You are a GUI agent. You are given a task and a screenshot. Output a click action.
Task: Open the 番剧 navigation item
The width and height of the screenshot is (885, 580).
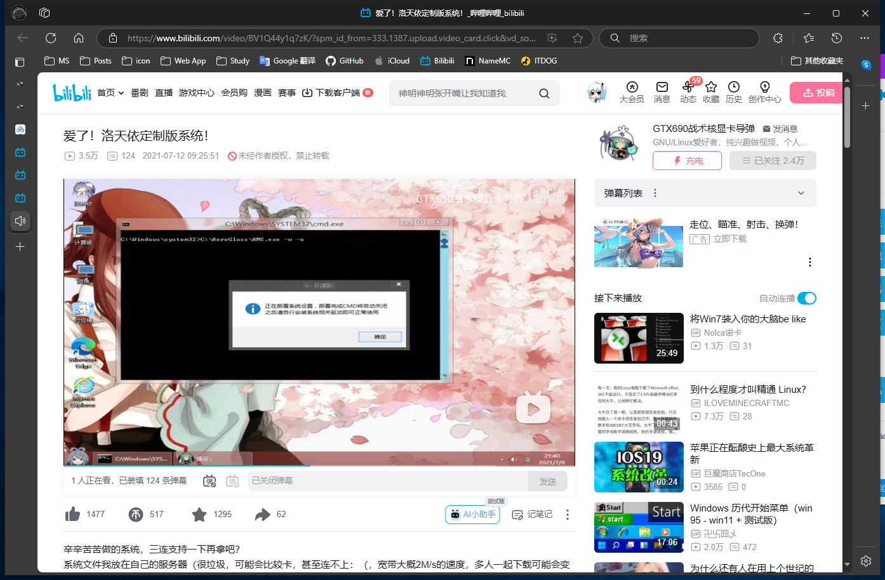[140, 93]
